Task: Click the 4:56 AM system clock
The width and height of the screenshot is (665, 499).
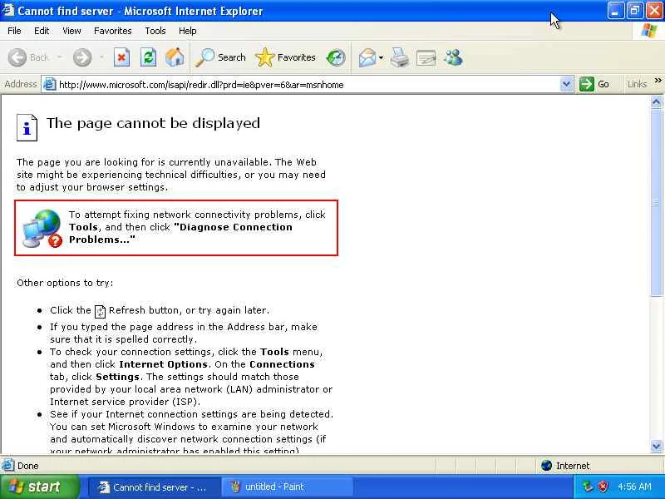Action: click(x=634, y=487)
